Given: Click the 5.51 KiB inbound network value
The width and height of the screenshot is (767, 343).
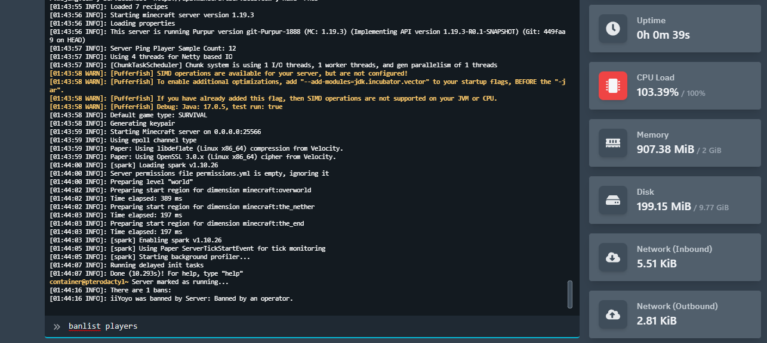Looking at the screenshot, I should [x=657, y=264].
